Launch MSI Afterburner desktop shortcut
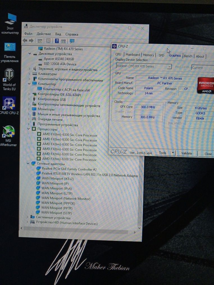This screenshot has height=285, width=214. (x=8, y=136)
